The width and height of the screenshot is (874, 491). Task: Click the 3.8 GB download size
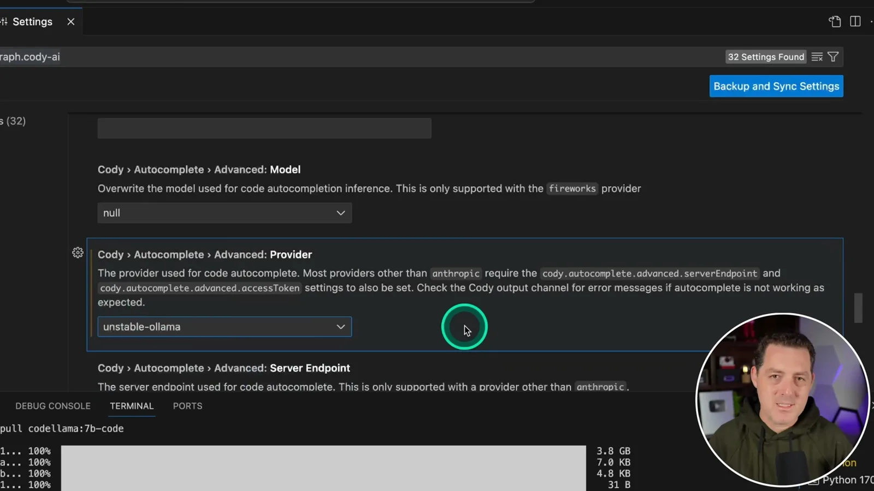[x=613, y=451]
